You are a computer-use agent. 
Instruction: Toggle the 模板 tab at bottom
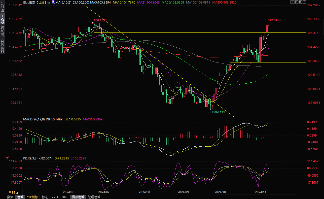coord(20,197)
